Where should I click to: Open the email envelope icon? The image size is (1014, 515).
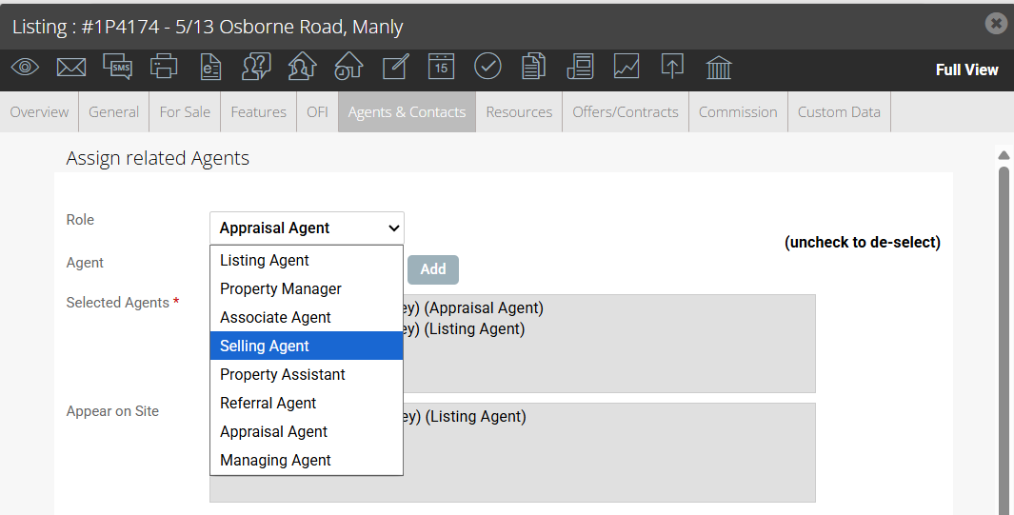coord(71,68)
